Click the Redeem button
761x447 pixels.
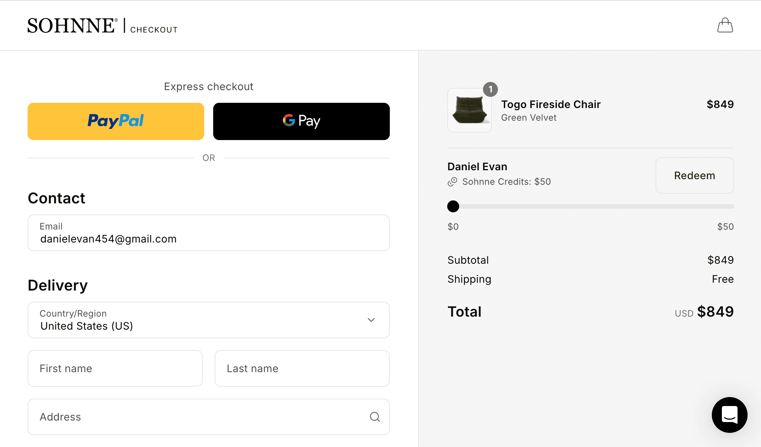coord(695,175)
